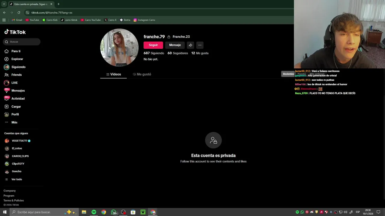Screen dimensions: 385x216
Task: Open the YouTube bookmark
Action: coord(32,20)
